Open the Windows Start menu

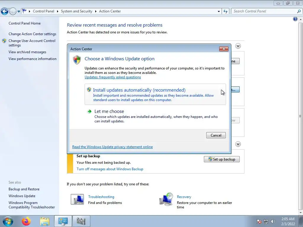tap(8, 221)
